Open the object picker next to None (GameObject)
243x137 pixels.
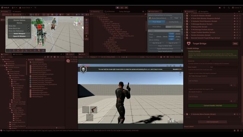click(171, 18)
